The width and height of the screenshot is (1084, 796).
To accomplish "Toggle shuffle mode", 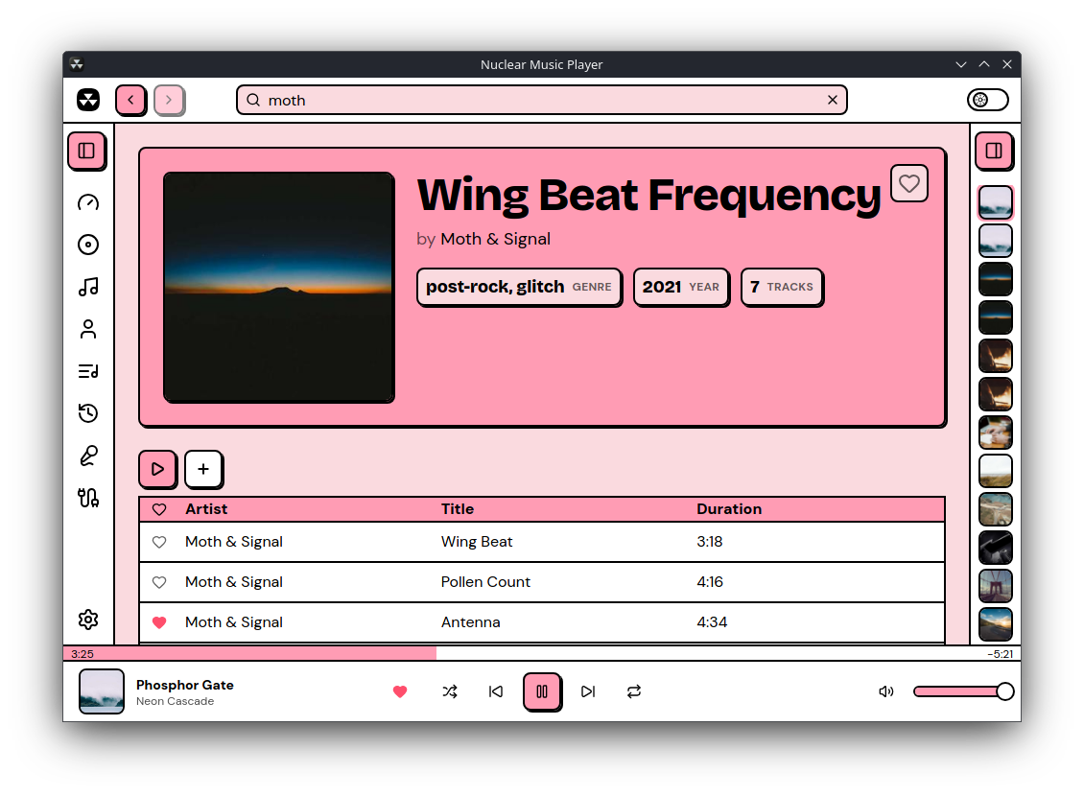I will 449,691.
